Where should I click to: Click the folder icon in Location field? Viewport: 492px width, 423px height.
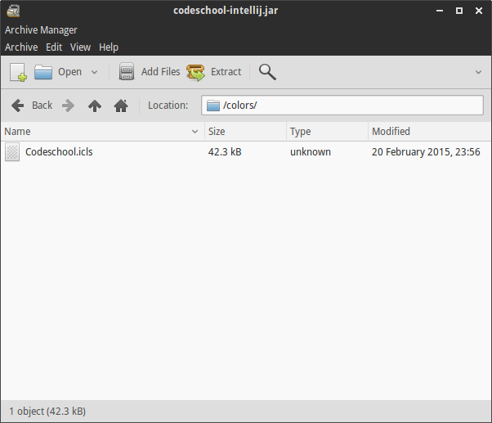pyautogui.click(x=213, y=106)
